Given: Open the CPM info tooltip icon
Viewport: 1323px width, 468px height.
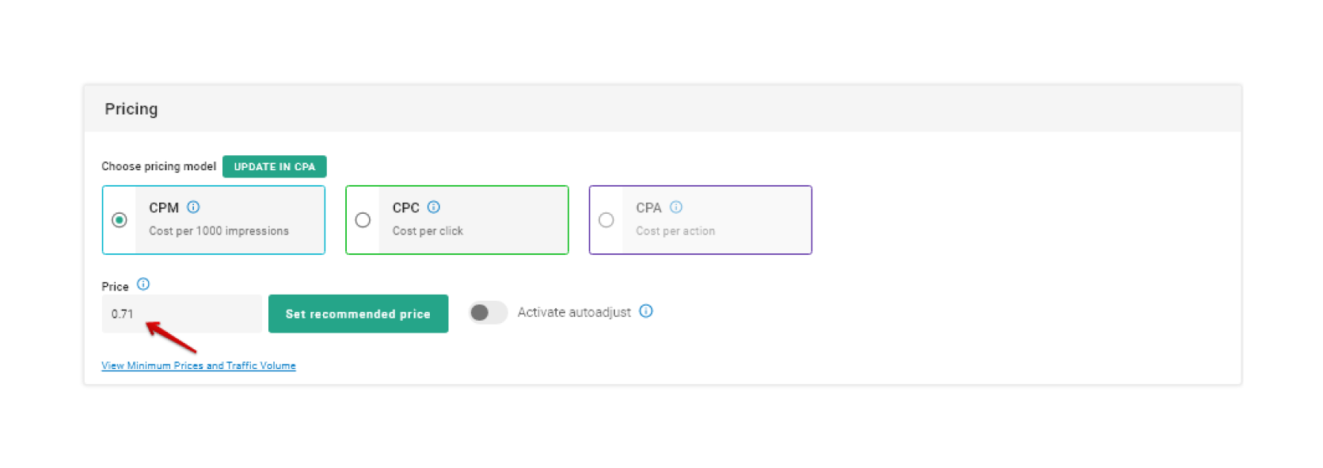Looking at the screenshot, I should point(193,207).
